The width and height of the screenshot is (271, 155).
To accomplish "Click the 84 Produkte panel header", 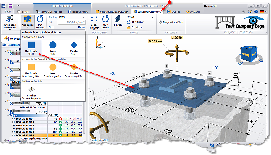I will pyautogui.click(x=12, y=39).
